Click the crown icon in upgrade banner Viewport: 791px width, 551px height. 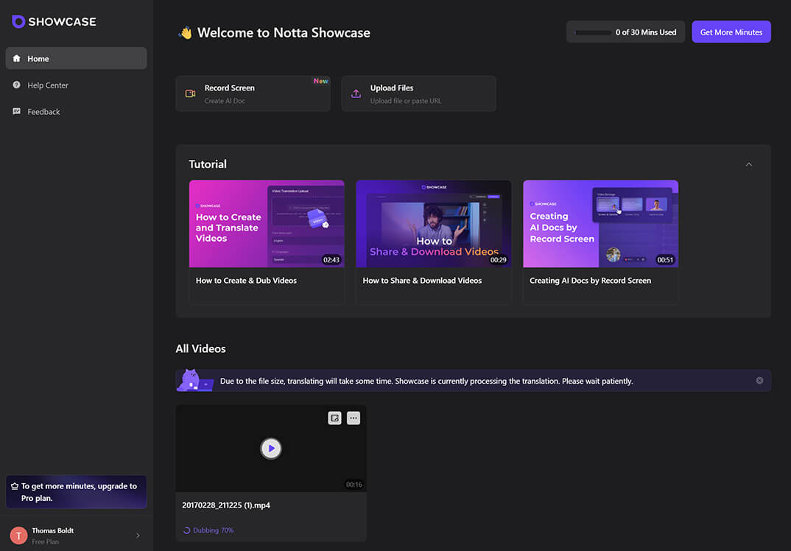pyautogui.click(x=15, y=486)
